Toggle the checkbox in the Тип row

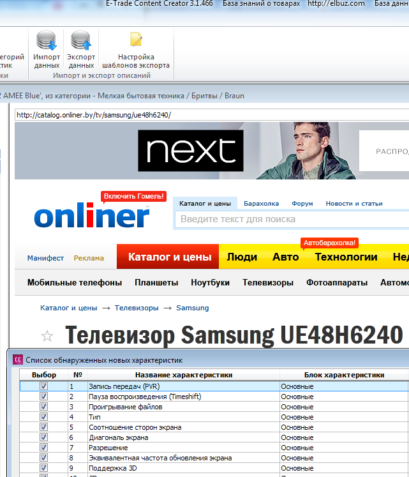pos(43,417)
